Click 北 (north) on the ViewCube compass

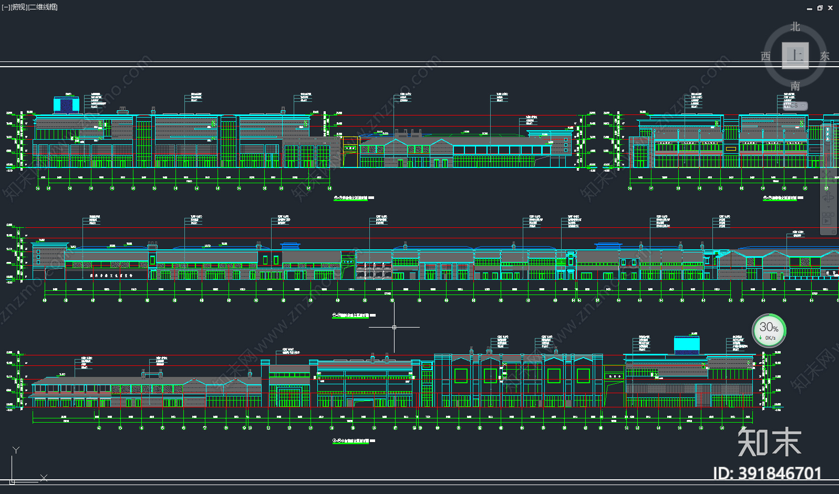795,27
